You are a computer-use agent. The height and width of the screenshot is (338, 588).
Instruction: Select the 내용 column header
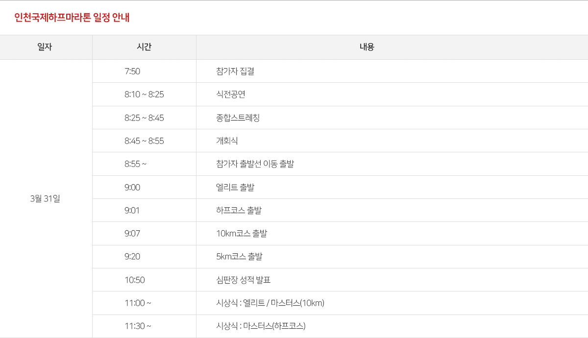coord(367,47)
